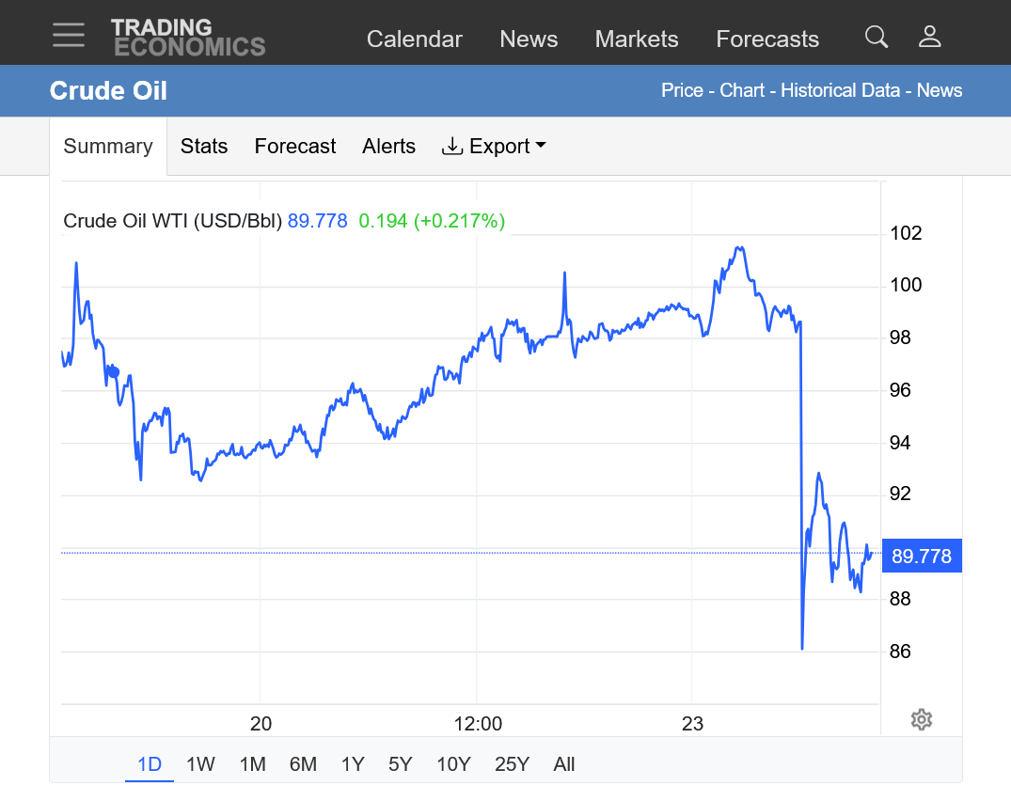Click the Trading Economics logo
1011x785 pixels.
coord(188,38)
